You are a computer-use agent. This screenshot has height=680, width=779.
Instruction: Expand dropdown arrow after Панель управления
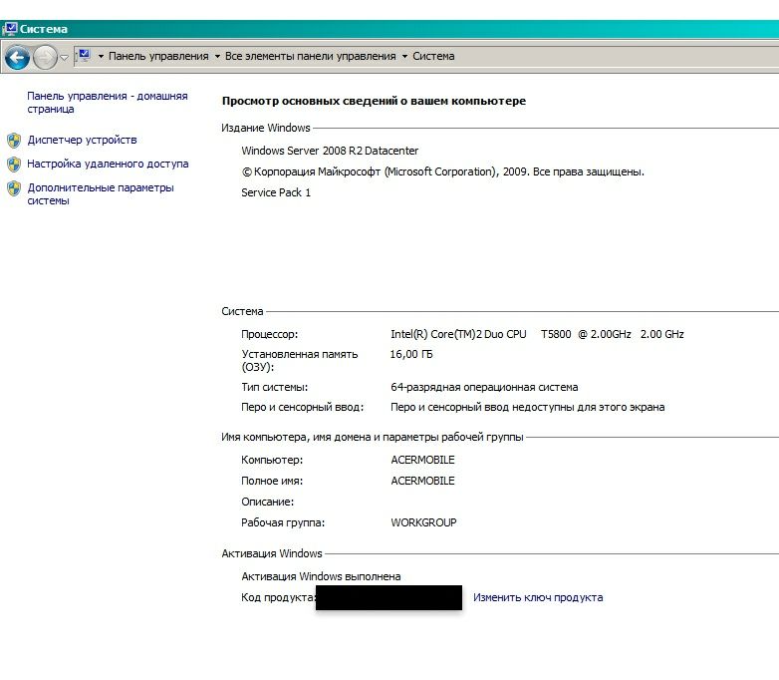[217, 56]
